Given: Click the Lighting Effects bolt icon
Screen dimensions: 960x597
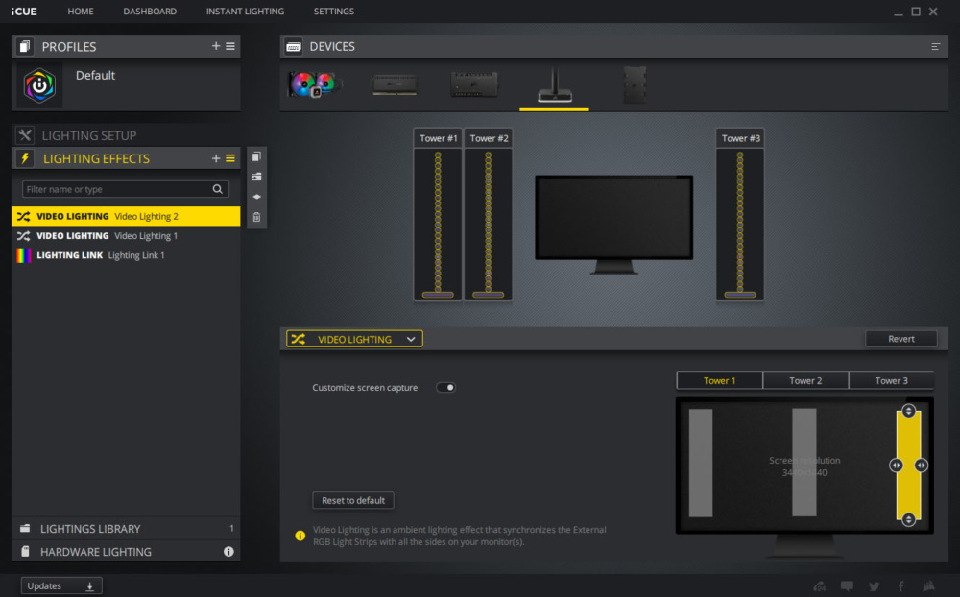Looking at the screenshot, I should 25,158.
